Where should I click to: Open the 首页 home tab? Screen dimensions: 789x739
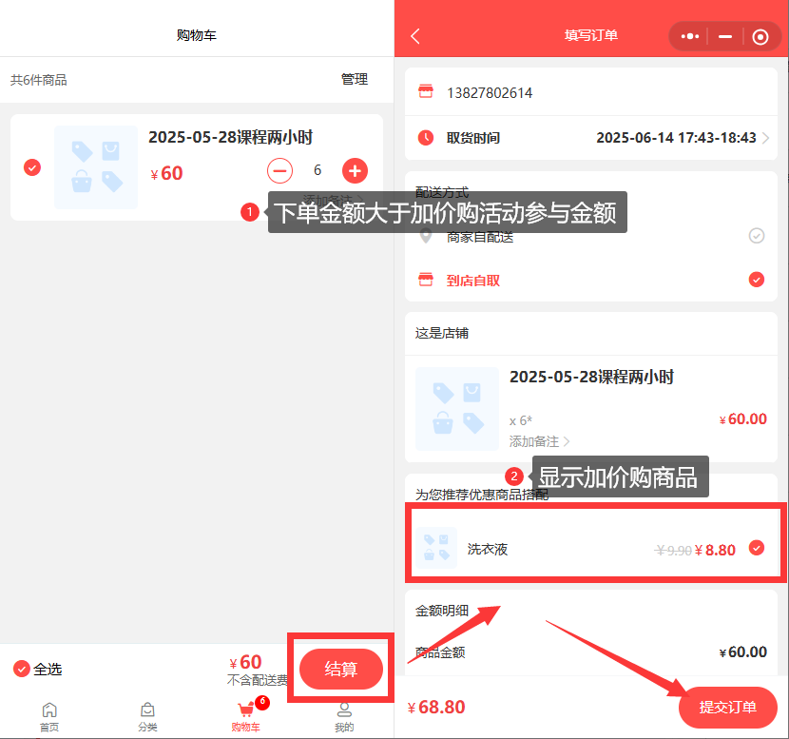pyautogui.click(x=49, y=716)
